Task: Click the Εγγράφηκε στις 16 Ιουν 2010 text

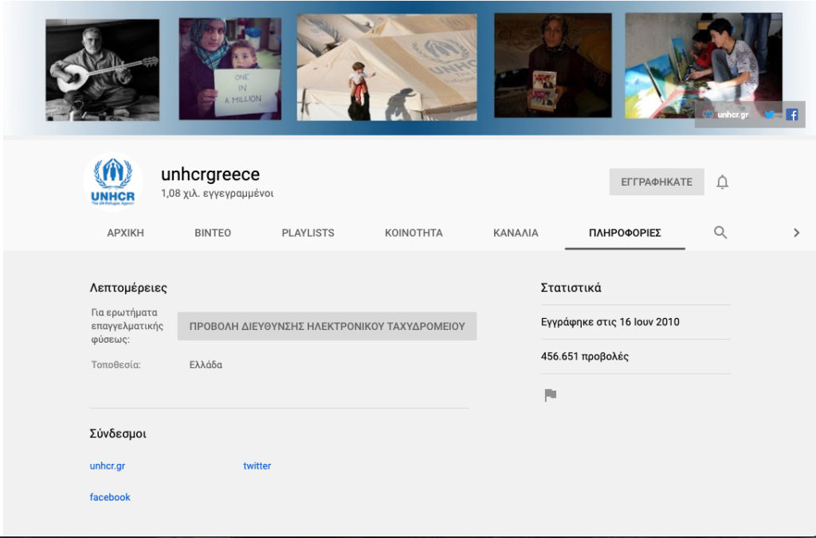Action: [x=610, y=321]
